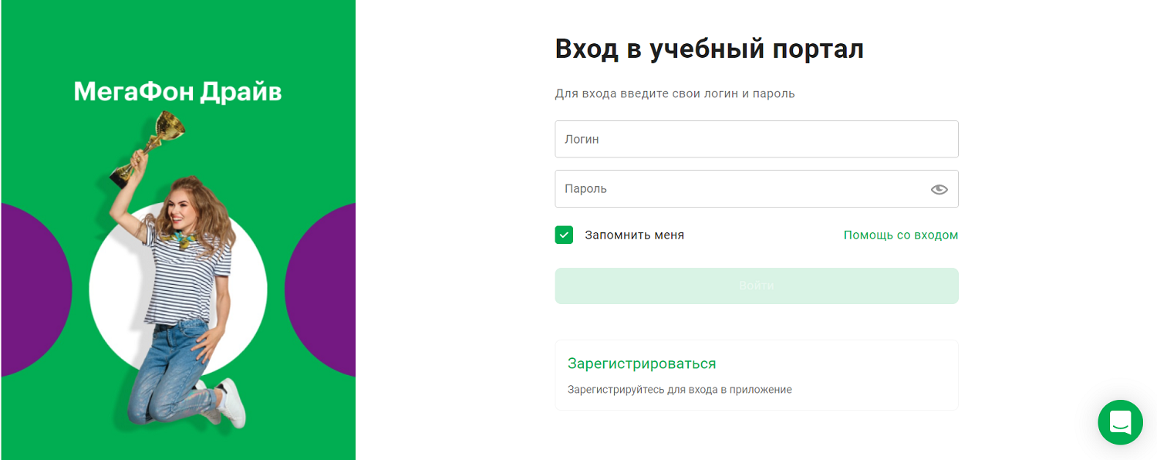1157x460 pixels.
Task: Click the jumping woman with trophy image
Action: click(179, 270)
